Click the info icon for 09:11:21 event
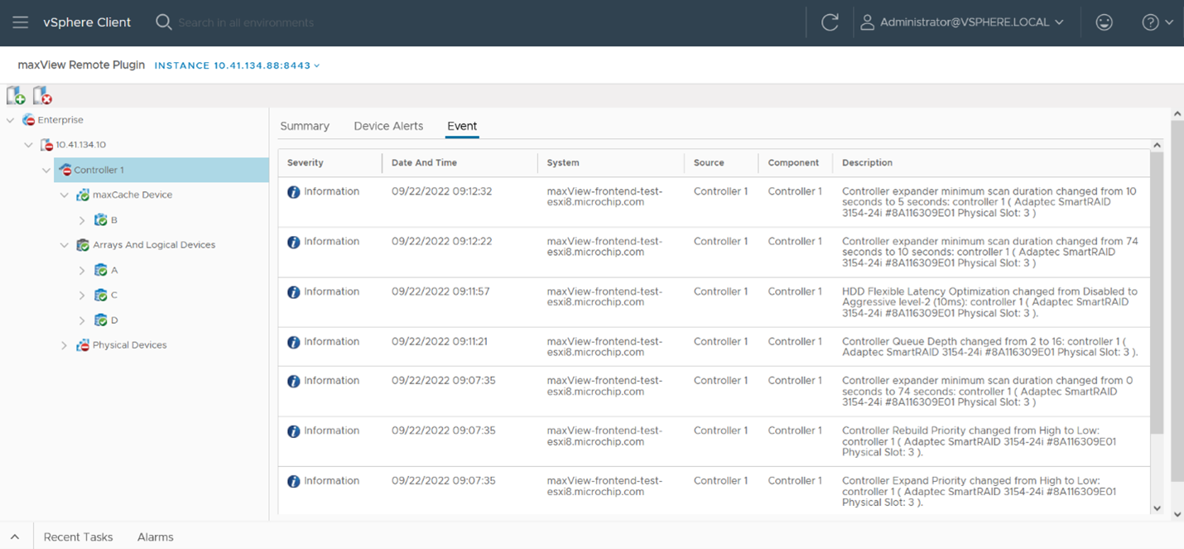 [x=293, y=342]
